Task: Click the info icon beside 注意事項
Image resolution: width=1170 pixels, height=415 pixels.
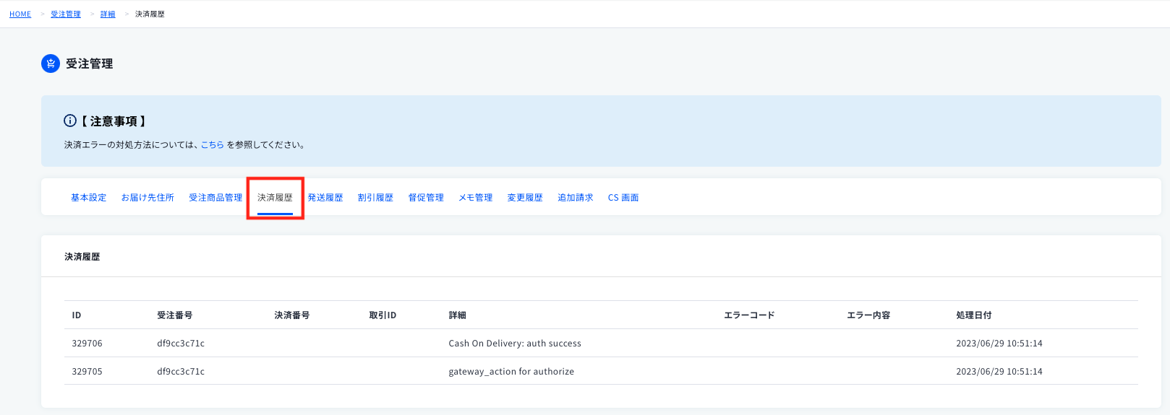Action: (x=70, y=121)
